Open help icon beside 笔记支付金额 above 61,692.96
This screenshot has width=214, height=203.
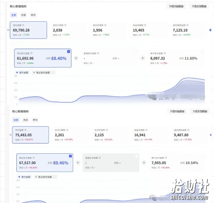31,53
